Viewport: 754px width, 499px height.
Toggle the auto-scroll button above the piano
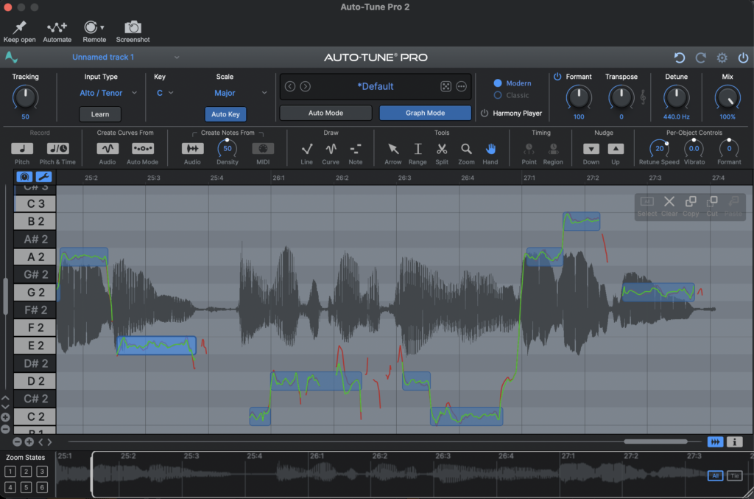[x=24, y=177]
